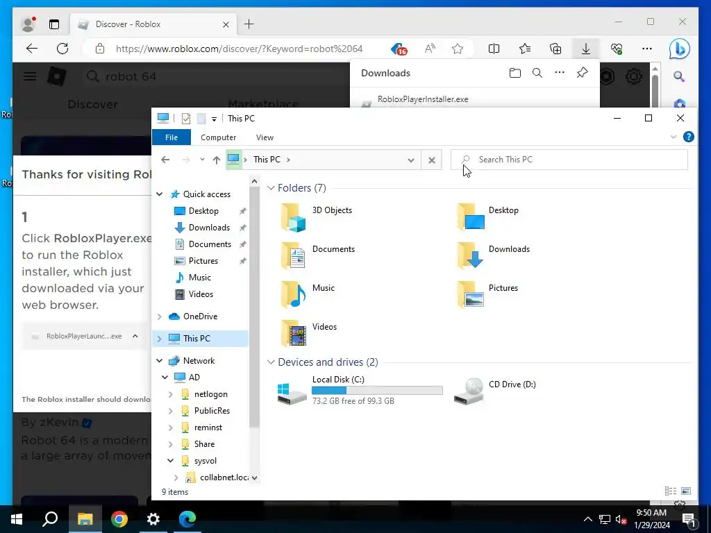Select Local Disk (C:) drive
This screenshot has width=711, height=533.
point(360,390)
